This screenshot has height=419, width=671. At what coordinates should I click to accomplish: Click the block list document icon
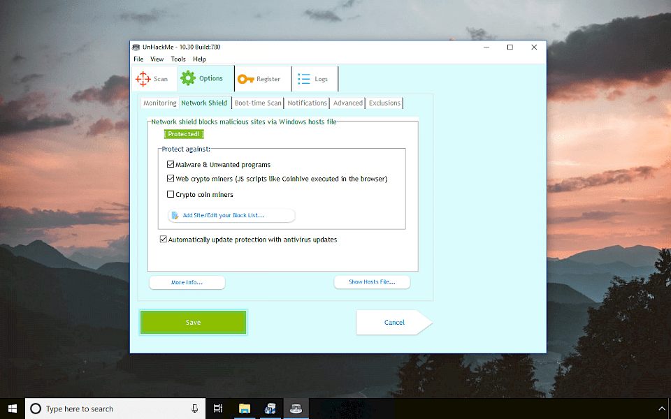(175, 216)
